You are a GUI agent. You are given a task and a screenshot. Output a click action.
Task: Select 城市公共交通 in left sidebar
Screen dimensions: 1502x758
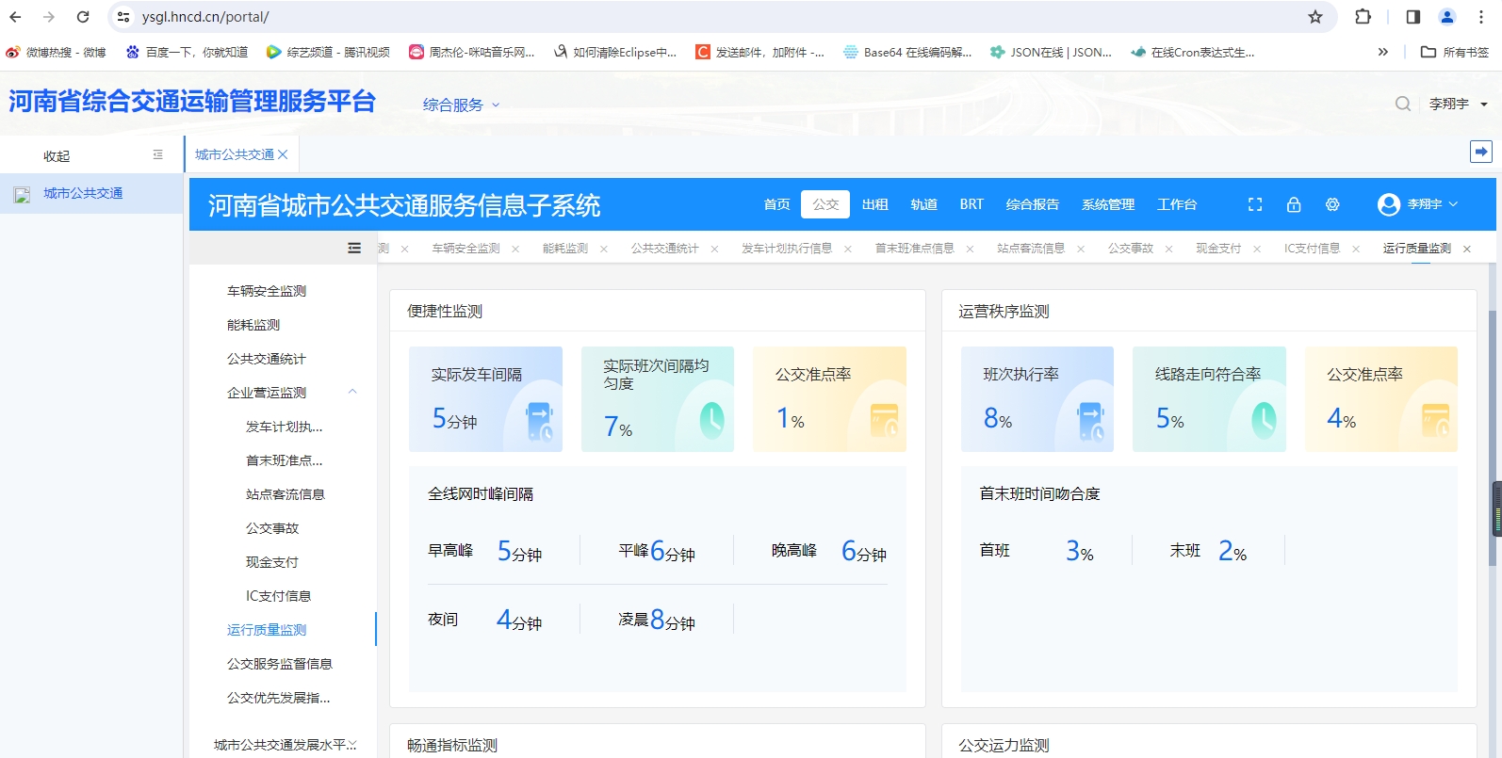tap(91, 193)
